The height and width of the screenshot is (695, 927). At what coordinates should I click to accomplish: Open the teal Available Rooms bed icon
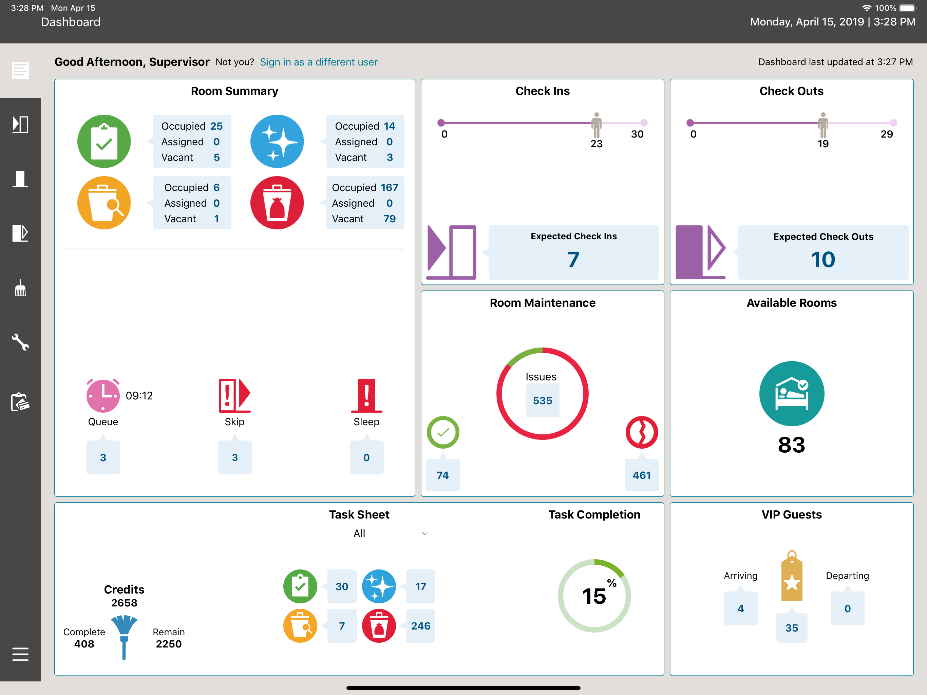(792, 394)
